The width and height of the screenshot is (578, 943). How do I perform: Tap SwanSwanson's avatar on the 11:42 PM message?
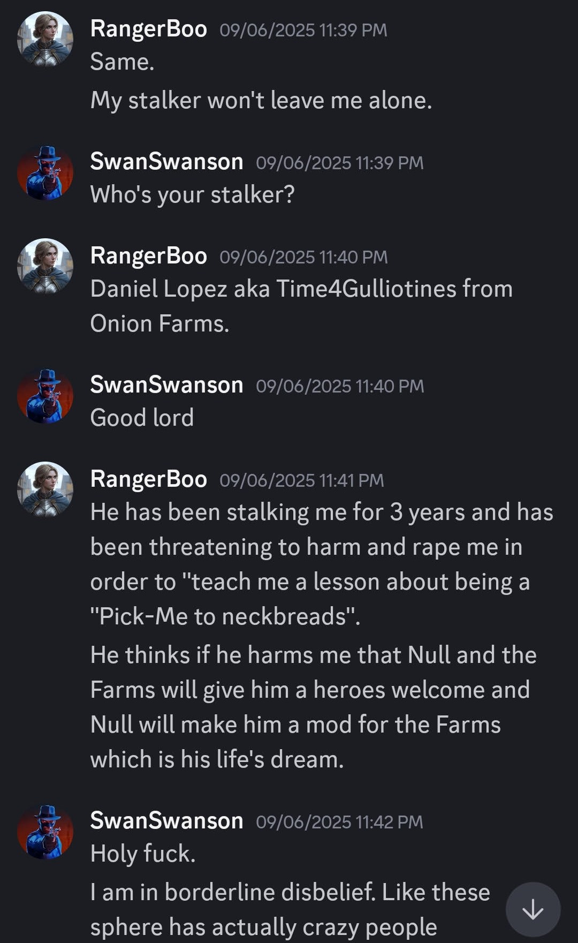45,832
